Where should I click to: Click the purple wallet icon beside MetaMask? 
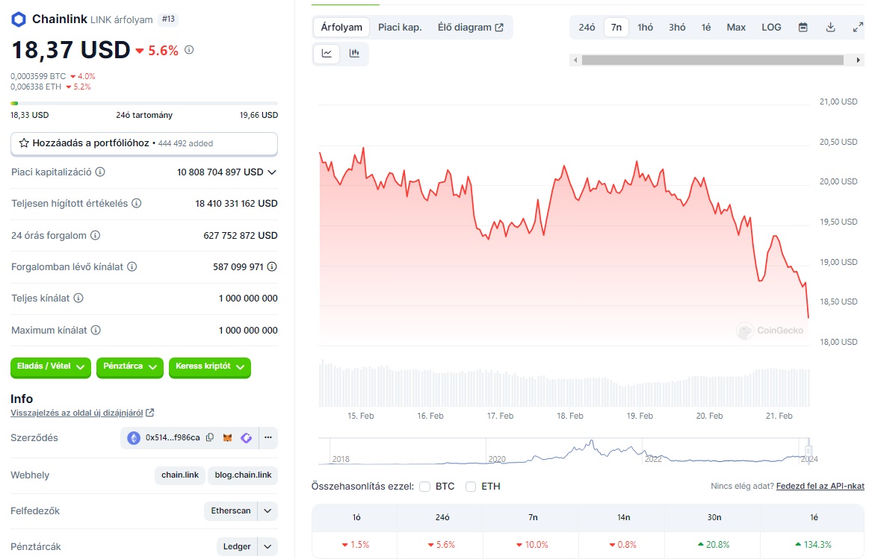pos(246,438)
